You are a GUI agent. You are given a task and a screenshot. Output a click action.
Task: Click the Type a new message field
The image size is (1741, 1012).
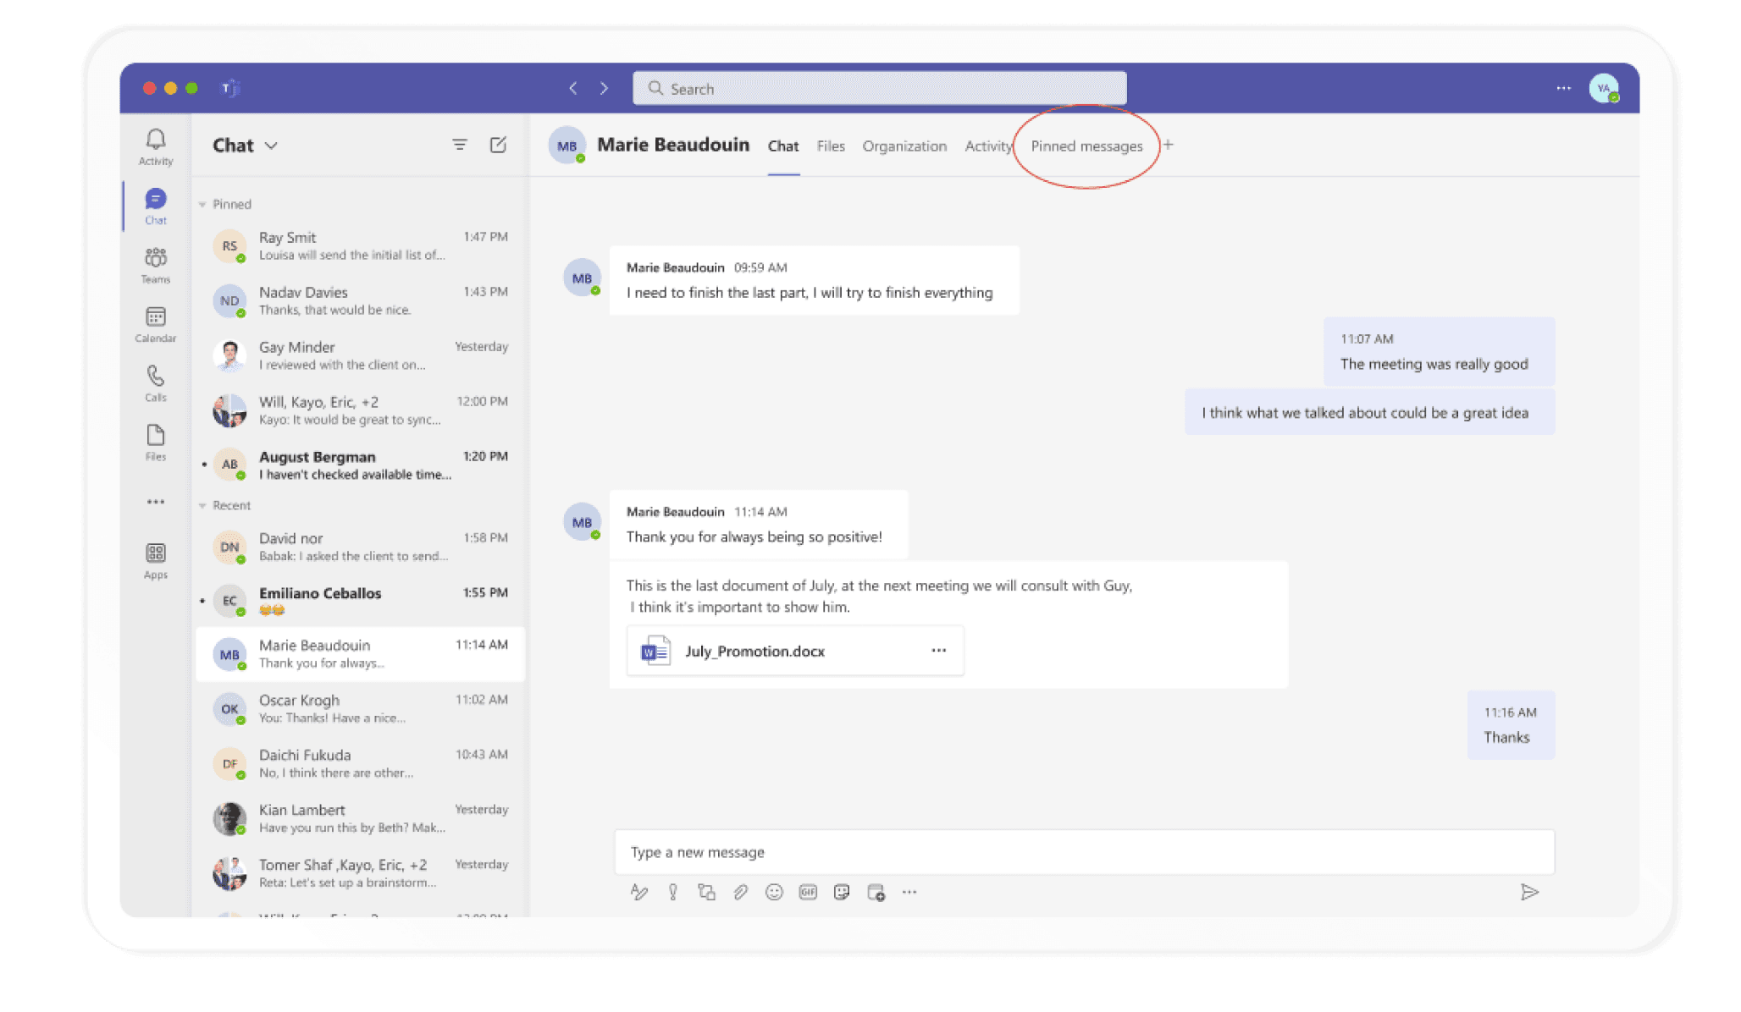[x=1084, y=852]
